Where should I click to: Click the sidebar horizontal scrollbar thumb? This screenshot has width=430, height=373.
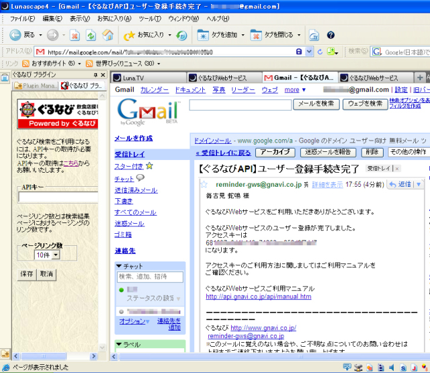tap(44, 356)
